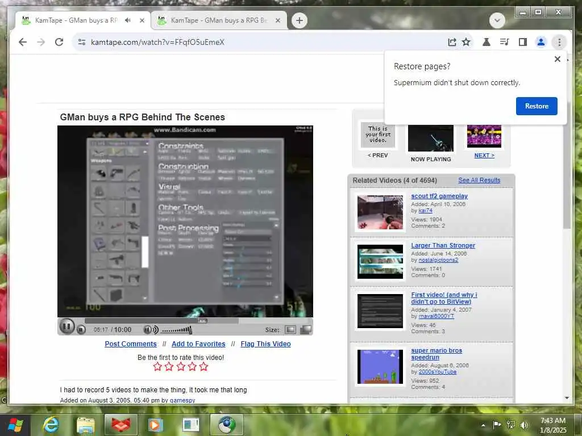The height and width of the screenshot is (436, 582).
Task: Open scout tf2 gameplay thumbnail
Action: point(380,212)
